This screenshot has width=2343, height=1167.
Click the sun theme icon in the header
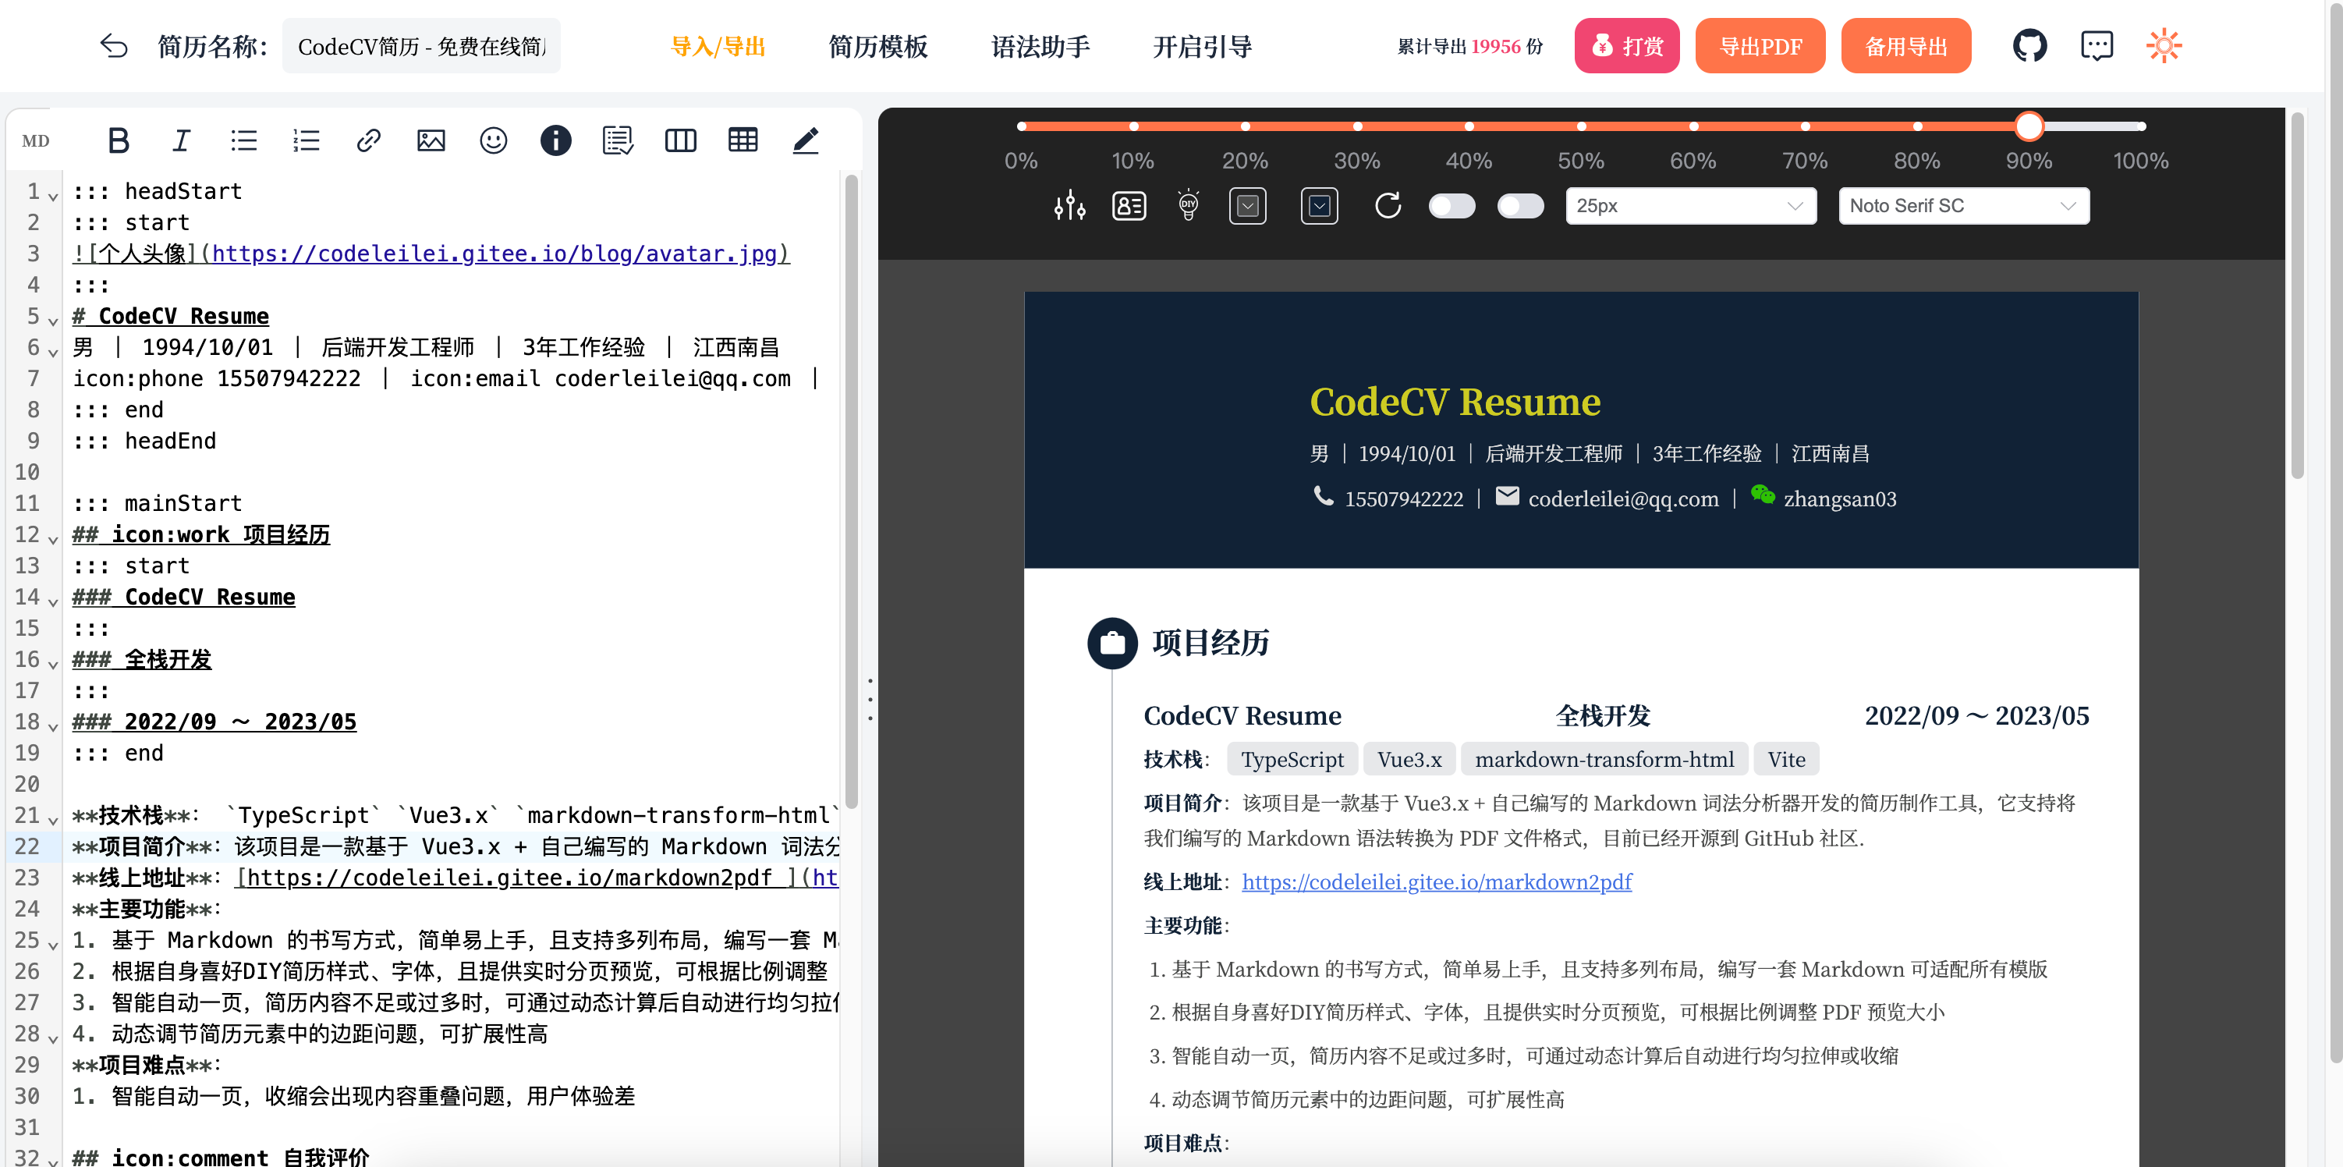tap(2164, 45)
